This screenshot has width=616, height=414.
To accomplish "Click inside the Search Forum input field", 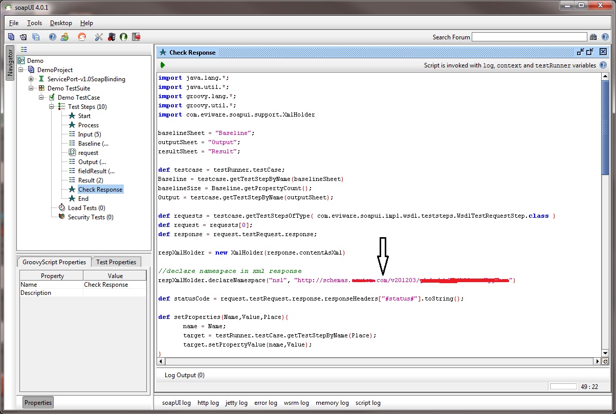I will tap(529, 37).
